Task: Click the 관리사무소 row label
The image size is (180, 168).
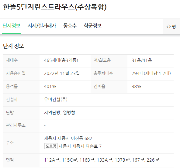Action: (16, 125)
